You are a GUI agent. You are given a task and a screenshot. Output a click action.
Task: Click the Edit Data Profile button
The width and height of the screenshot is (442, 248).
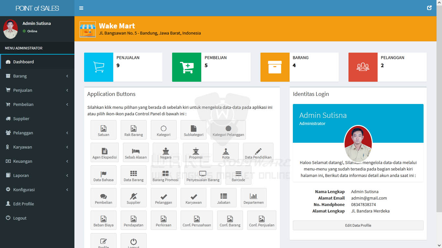pos(358,225)
